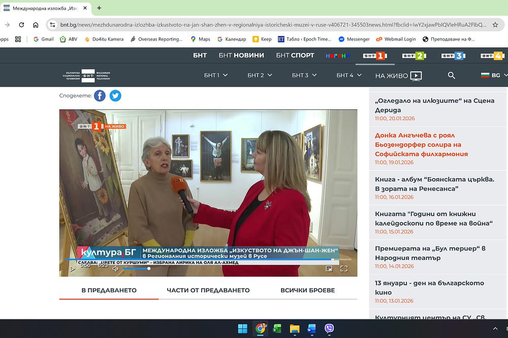Toggle picture-in-picture mode for video
The width and height of the screenshot is (508, 338).
(329, 269)
